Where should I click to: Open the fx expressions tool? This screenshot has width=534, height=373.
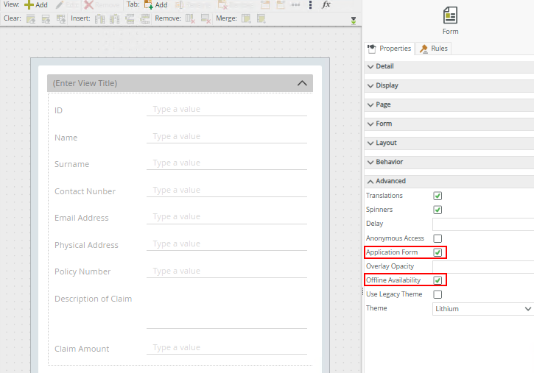(326, 4)
